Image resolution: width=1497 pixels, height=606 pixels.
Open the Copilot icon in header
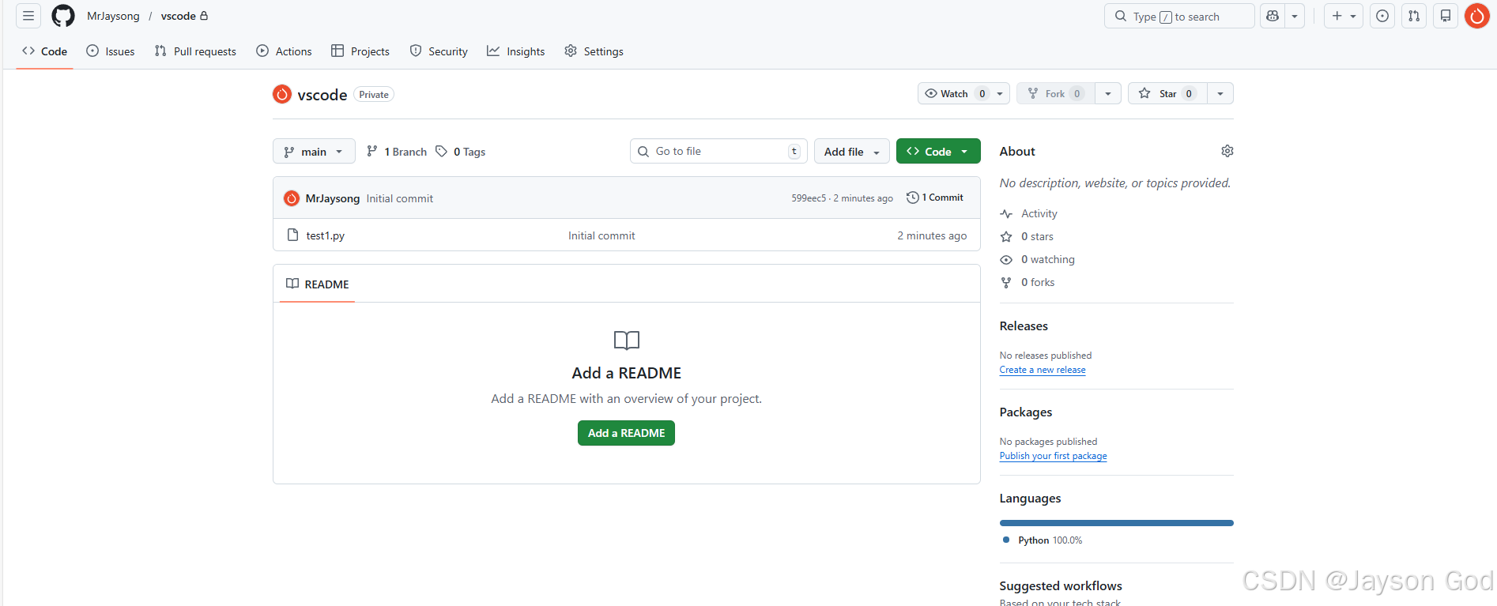[1273, 16]
